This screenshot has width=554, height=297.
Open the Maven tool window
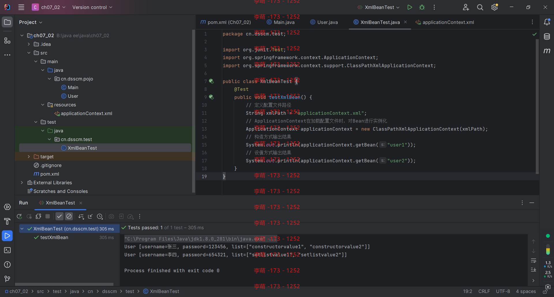547,51
